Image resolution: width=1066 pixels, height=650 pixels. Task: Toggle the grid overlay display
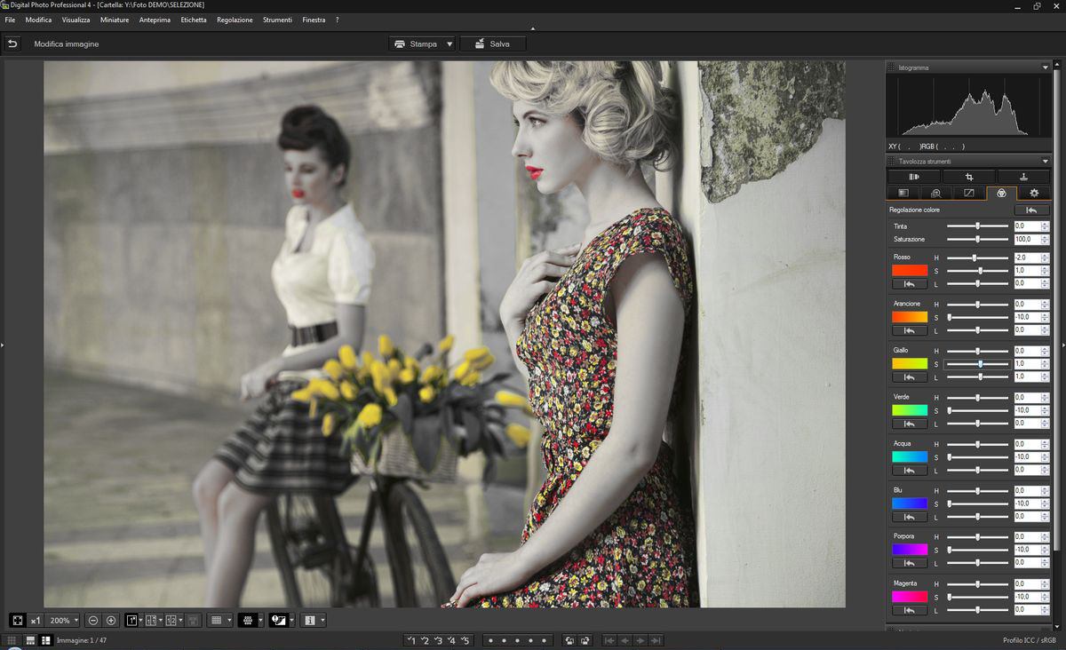(x=215, y=621)
